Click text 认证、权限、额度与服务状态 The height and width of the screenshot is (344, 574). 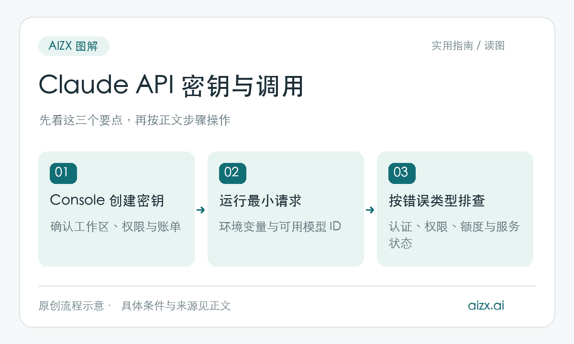[454, 235]
